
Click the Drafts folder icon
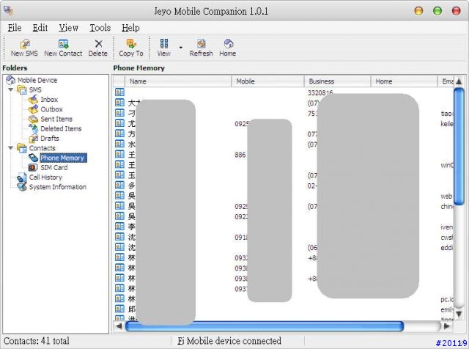(33, 139)
